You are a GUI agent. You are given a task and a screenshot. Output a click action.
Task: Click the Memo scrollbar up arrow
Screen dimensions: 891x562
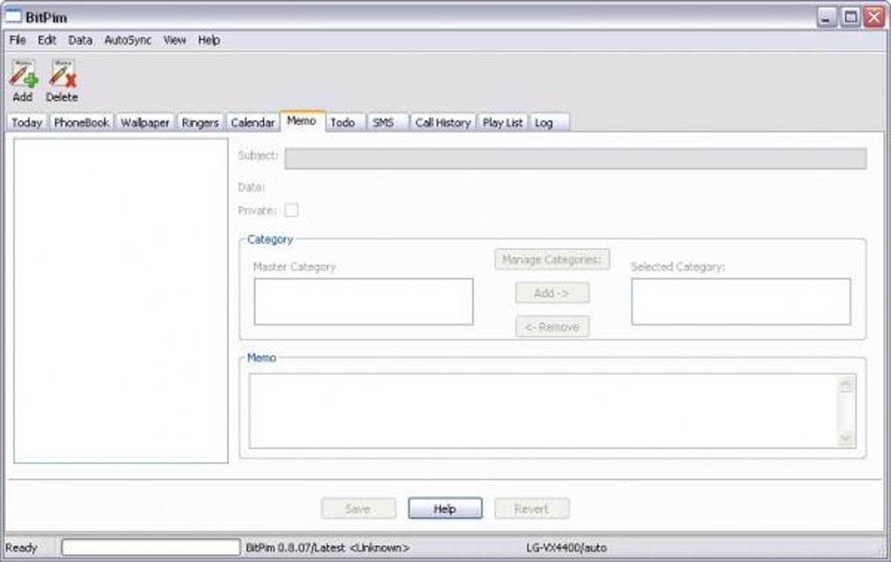pyautogui.click(x=846, y=385)
